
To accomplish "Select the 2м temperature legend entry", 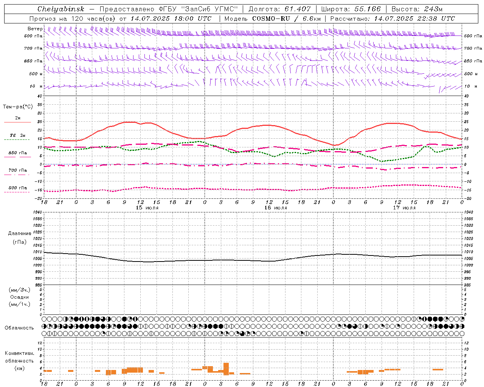I will [18, 118].
